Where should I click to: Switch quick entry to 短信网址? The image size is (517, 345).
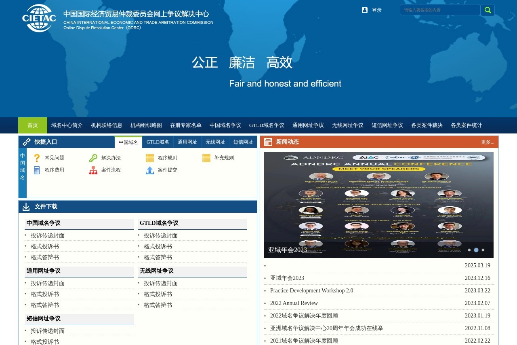pos(243,142)
